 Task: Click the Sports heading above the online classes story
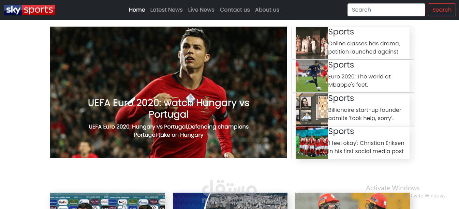tap(341, 32)
